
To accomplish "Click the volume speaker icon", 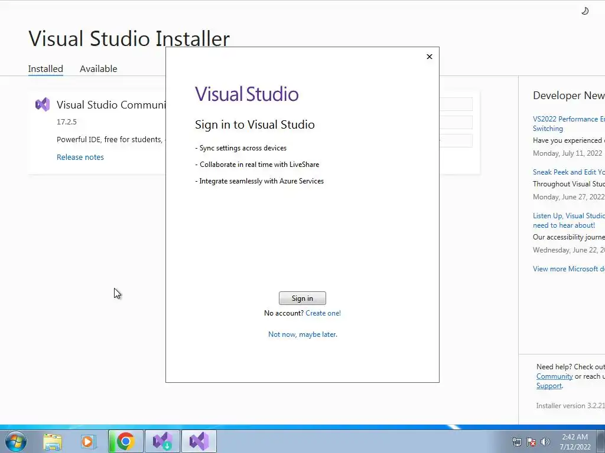I will point(545,442).
